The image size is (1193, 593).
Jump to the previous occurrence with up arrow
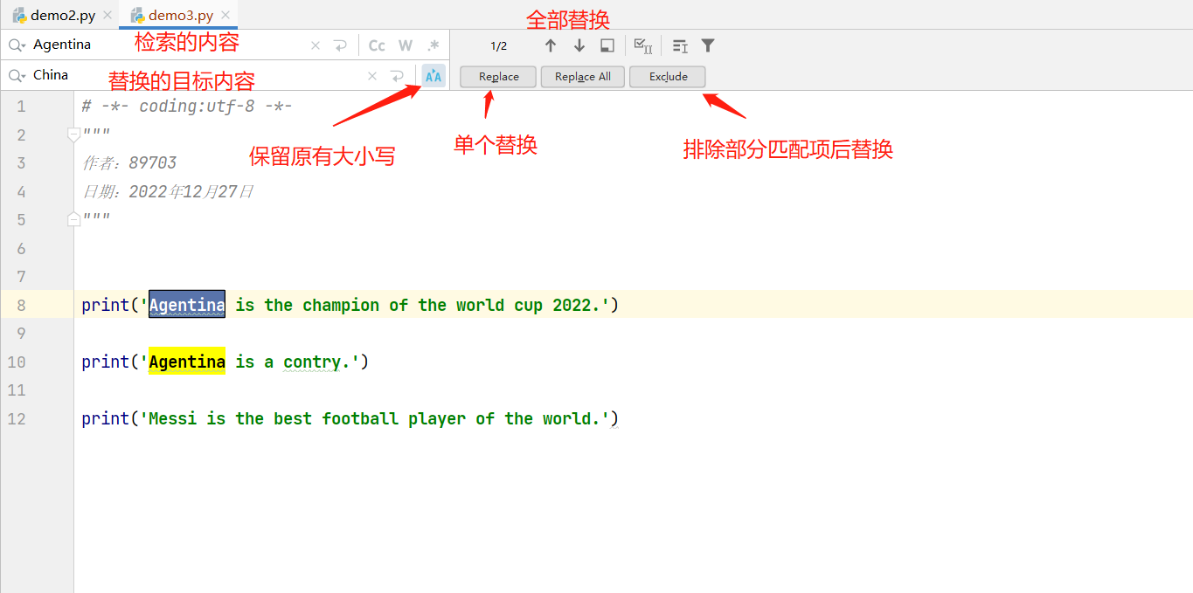click(x=550, y=45)
